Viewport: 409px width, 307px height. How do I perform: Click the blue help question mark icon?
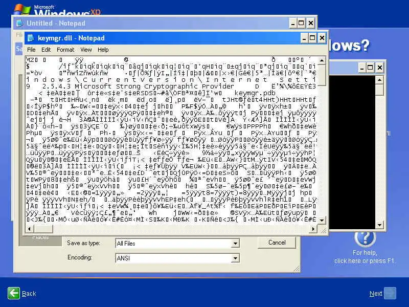pyautogui.click(x=365, y=237)
